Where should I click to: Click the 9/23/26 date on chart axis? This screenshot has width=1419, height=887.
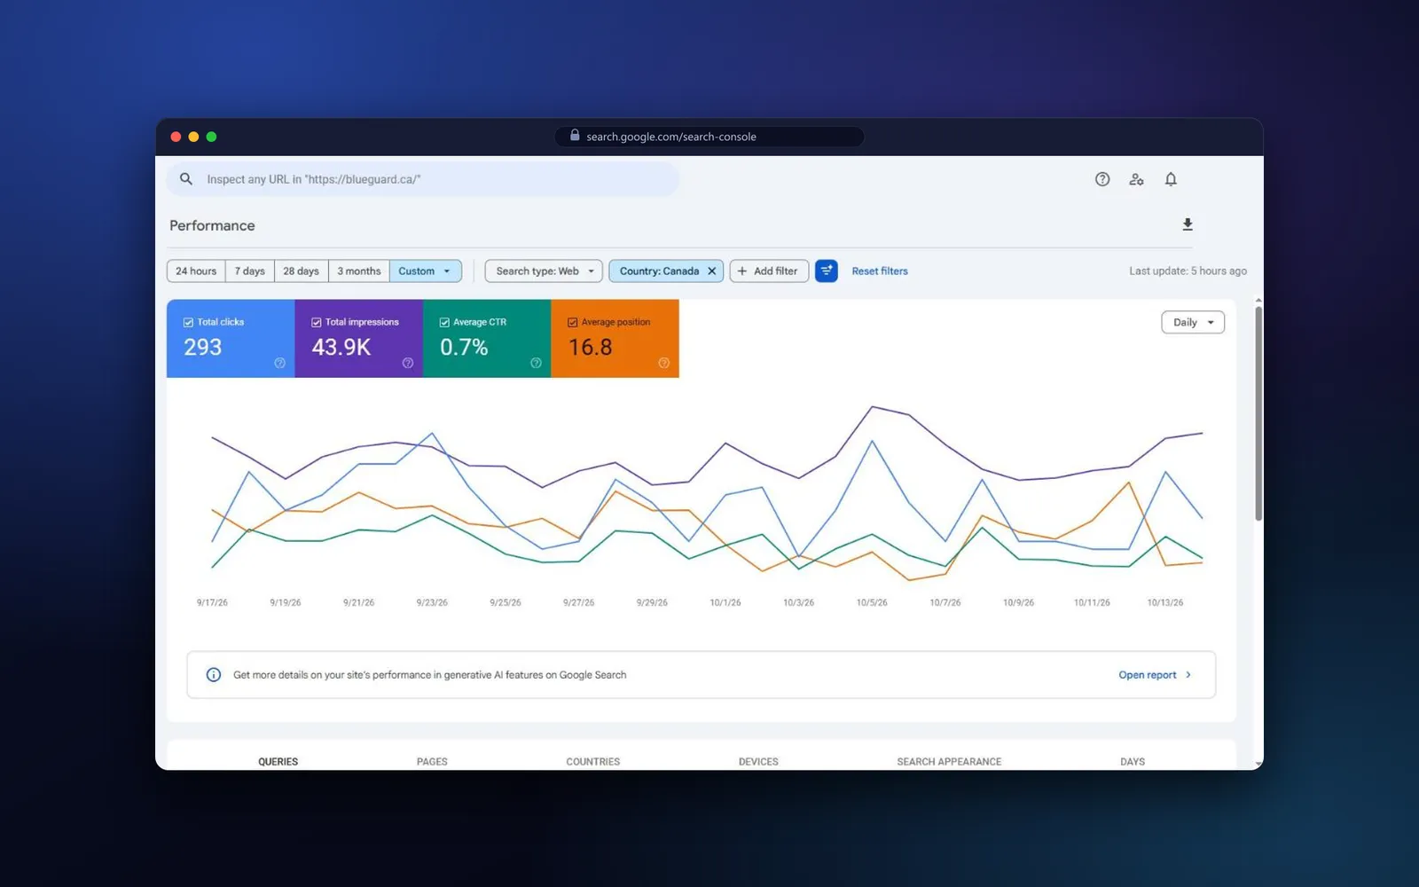[x=432, y=602]
